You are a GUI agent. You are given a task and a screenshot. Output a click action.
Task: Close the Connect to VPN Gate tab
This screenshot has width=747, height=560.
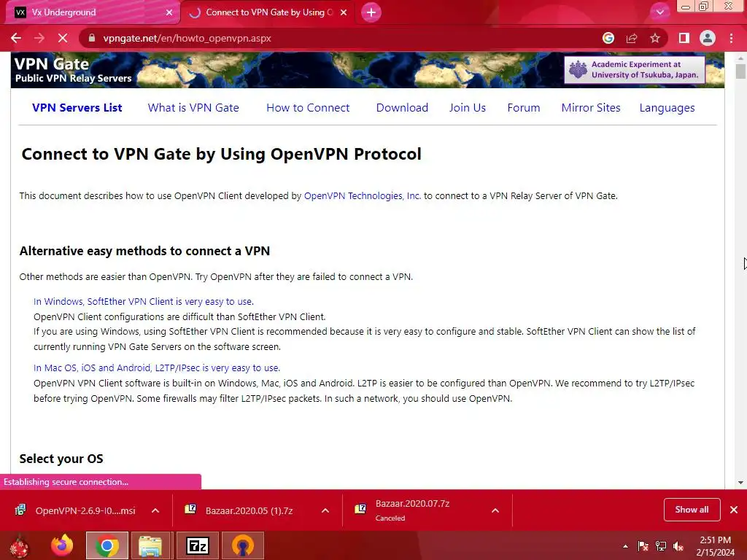pyautogui.click(x=344, y=12)
